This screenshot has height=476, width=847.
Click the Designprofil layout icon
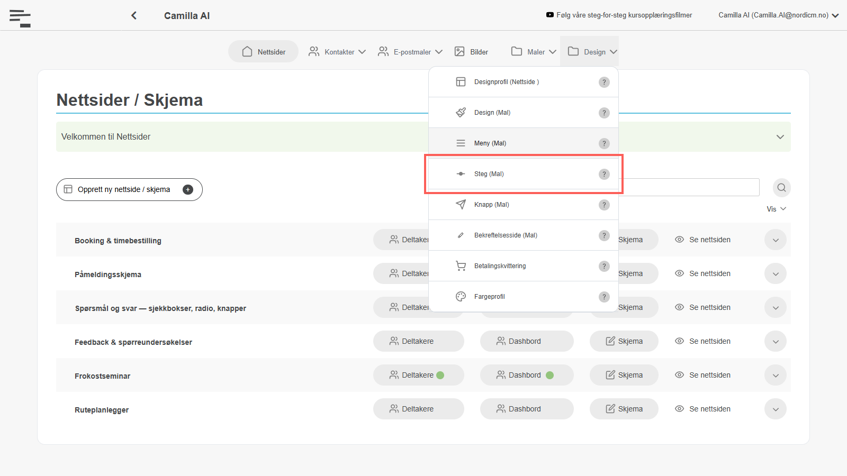(x=461, y=82)
